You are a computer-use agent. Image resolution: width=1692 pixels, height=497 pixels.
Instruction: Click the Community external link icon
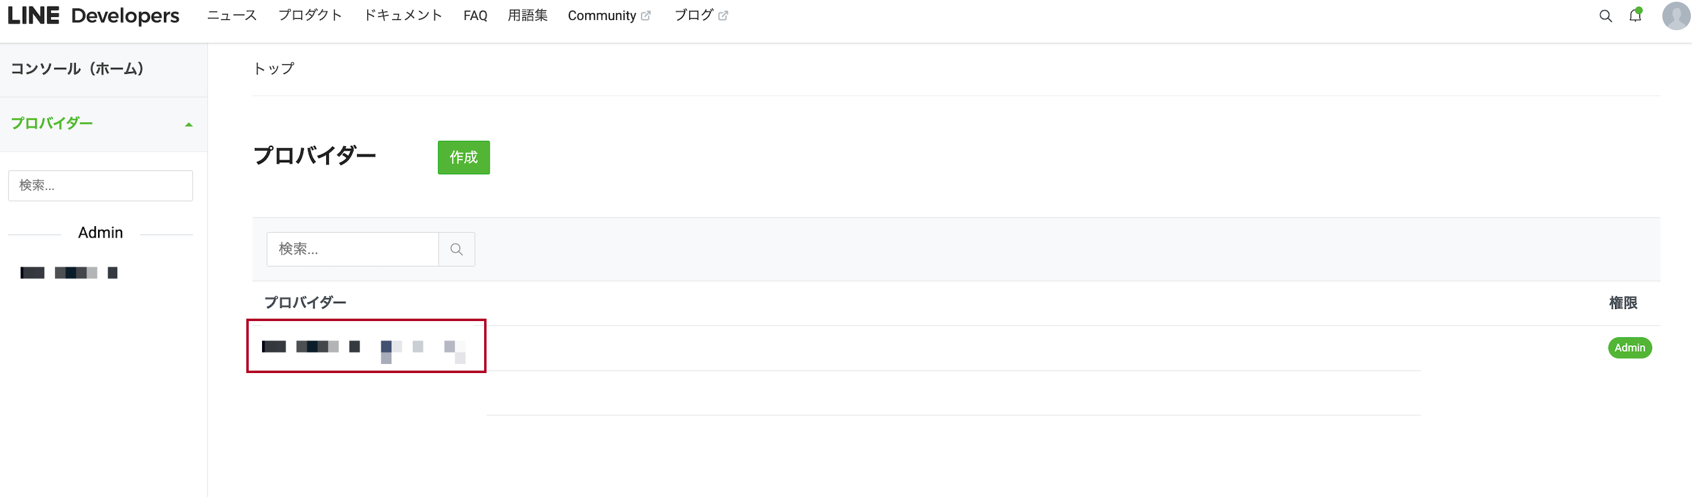[646, 16]
